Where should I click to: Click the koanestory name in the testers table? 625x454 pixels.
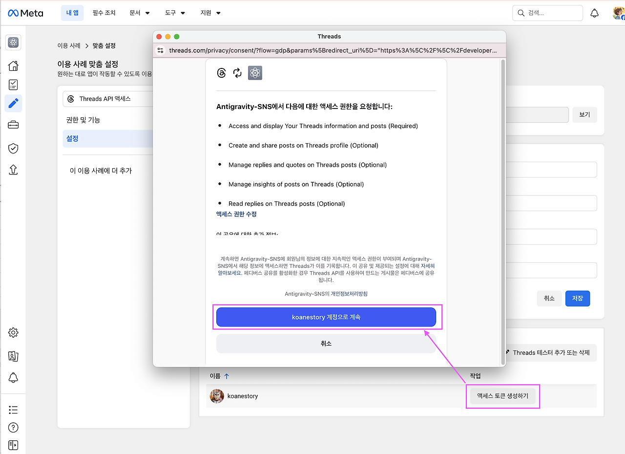coord(243,396)
